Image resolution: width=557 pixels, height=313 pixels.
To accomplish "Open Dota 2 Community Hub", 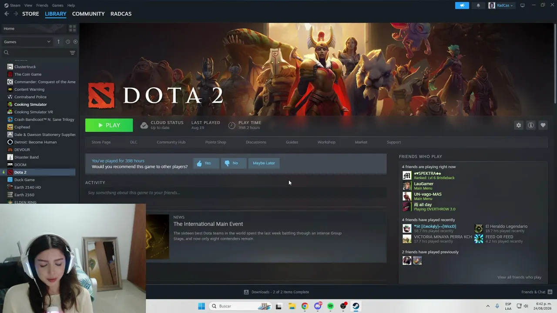I will point(171,142).
